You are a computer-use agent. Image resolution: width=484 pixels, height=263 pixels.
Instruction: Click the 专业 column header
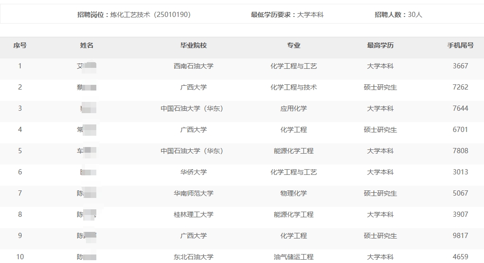(x=294, y=46)
